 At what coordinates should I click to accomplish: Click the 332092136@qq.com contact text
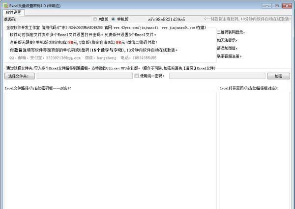click(x=63, y=58)
